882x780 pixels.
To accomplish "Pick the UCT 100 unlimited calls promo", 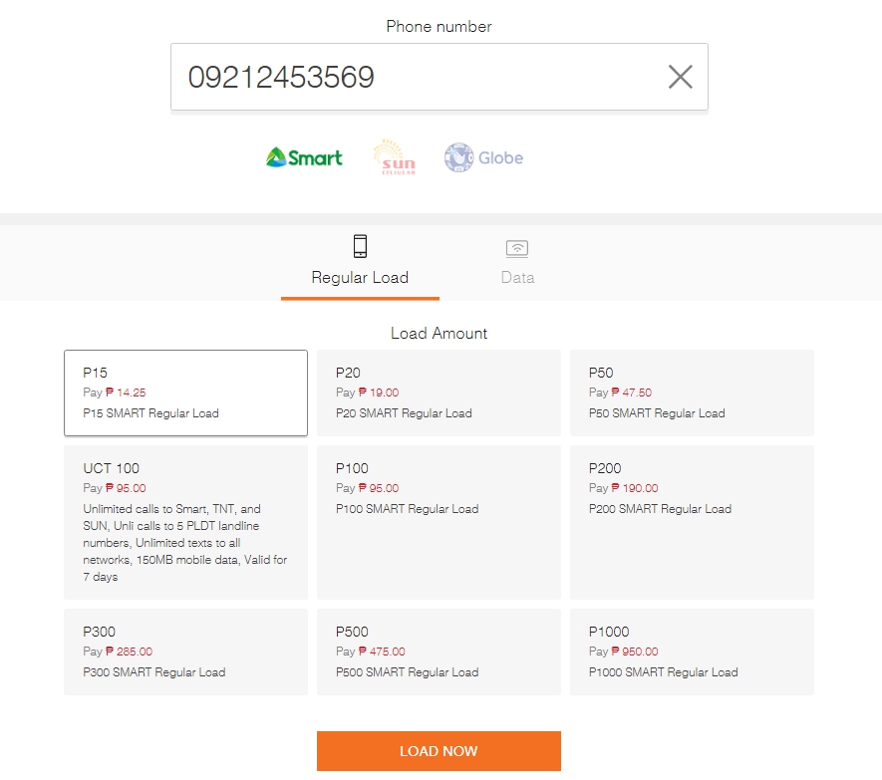I will click(x=185, y=522).
